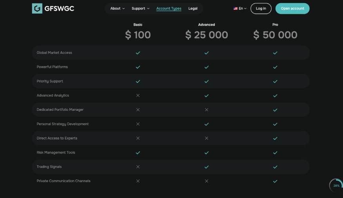Click Basic cross for Personal Strategy Development
343x198 pixels.
(138, 124)
